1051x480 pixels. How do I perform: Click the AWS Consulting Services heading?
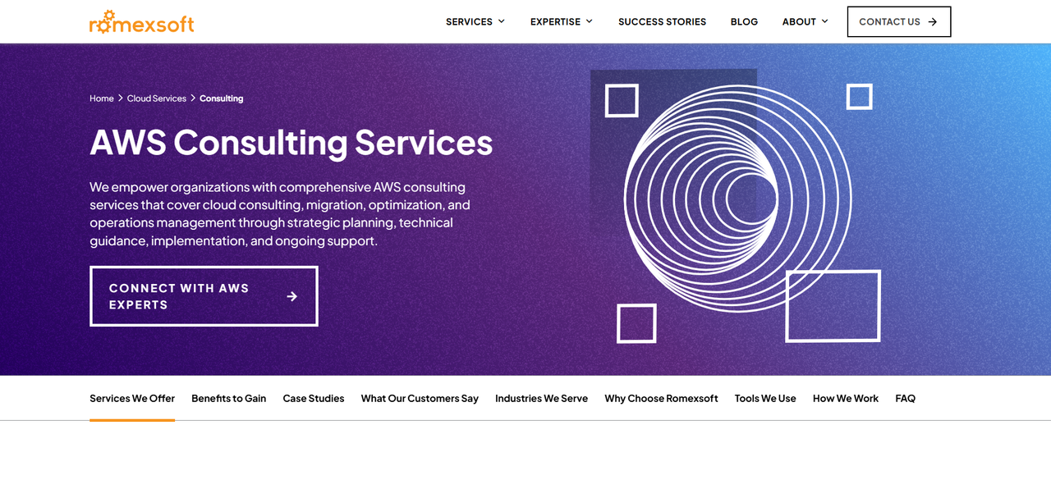tap(291, 142)
